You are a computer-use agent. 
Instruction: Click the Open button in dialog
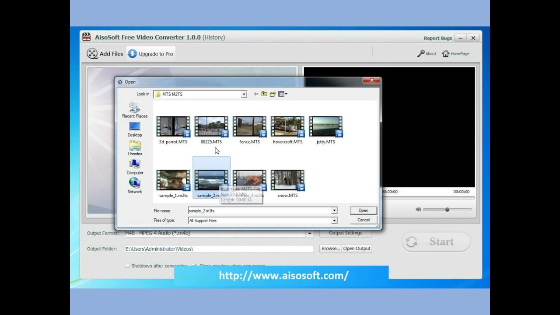click(x=363, y=210)
